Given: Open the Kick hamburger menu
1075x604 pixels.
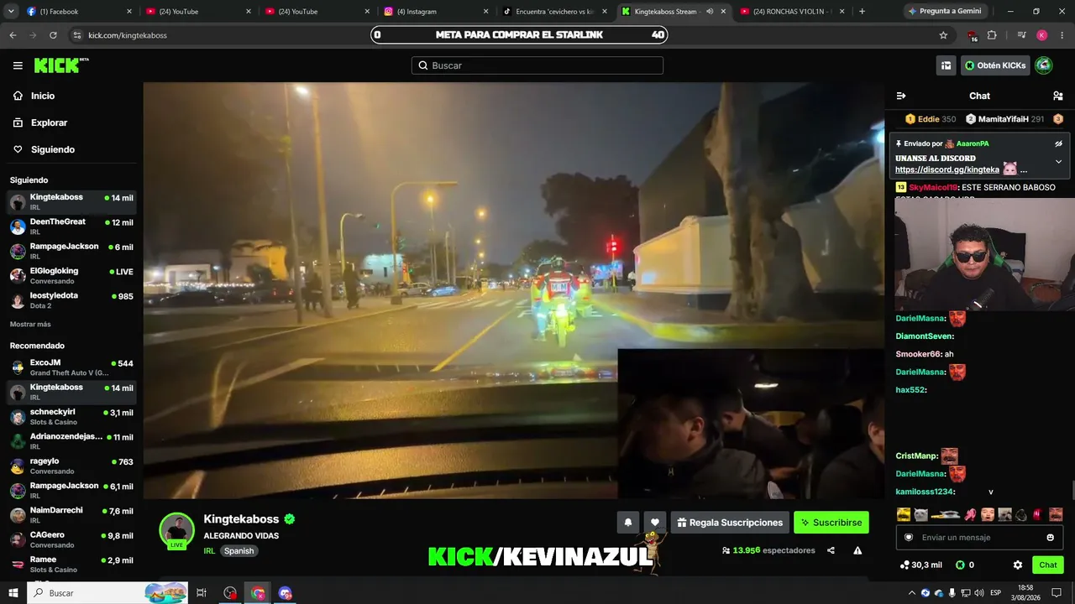Looking at the screenshot, I should pos(18,65).
